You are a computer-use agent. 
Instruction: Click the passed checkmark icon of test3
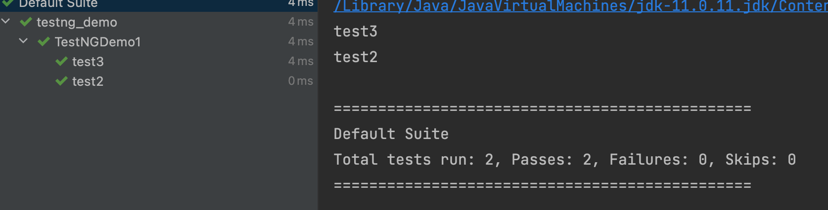(x=61, y=62)
